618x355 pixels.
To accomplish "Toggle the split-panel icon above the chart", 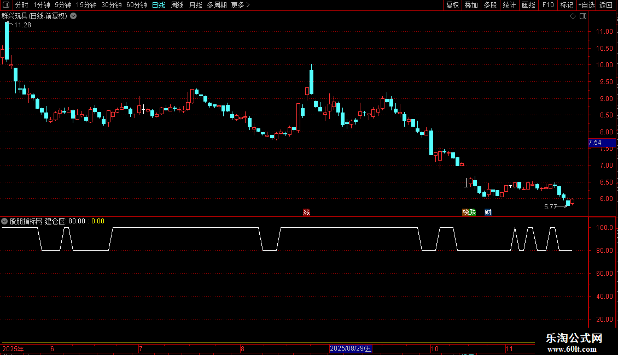I will 583,16.
